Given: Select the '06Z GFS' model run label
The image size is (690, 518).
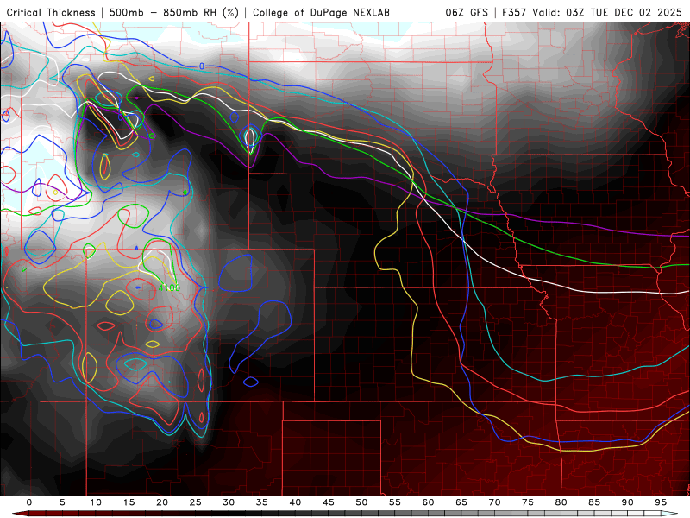Looking at the screenshot, I should point(467,13).
